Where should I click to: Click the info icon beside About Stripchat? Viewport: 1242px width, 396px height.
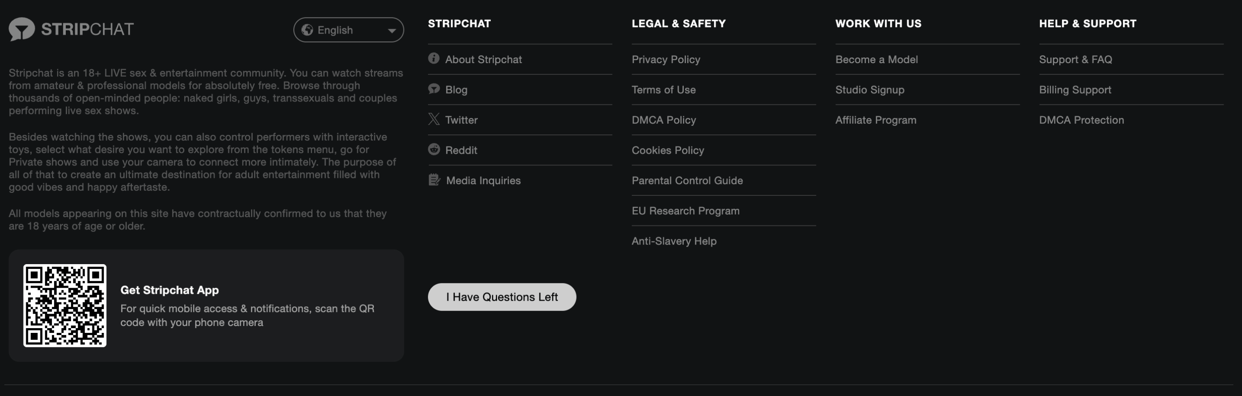(x=434, y=59)
